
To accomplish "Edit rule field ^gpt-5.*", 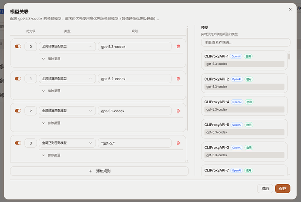I will pos(134,143).
